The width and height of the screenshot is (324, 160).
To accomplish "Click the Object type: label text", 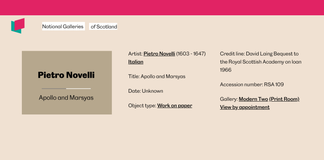I will coord(142,106).
